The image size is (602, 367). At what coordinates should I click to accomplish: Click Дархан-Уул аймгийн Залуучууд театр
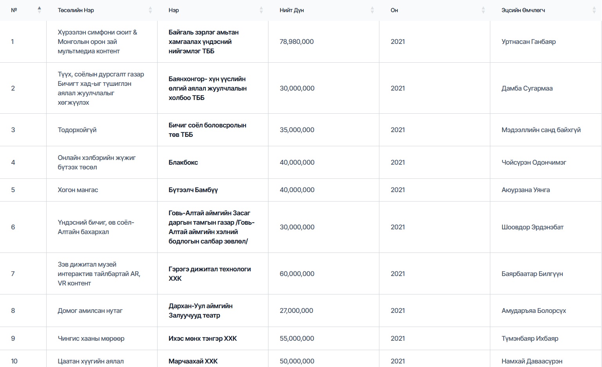(200, 311)
